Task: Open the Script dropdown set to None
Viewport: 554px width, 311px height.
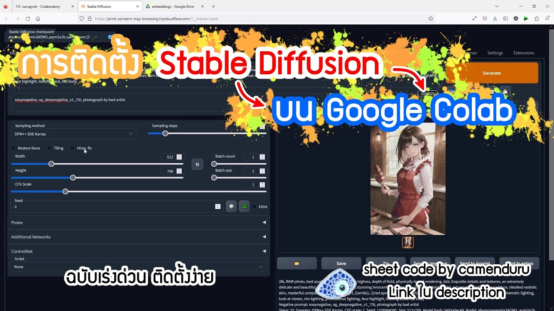Action: (138, 267)
